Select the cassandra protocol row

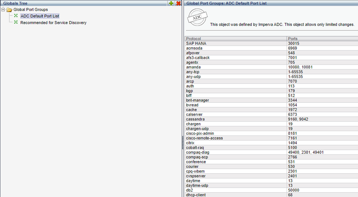click(271, 119)
